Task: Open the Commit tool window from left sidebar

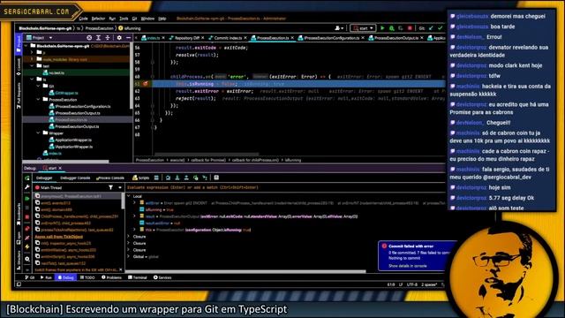Action: 19,67
